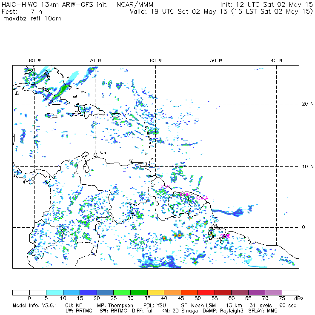Image resolution: width=315 pixels, height=315 pixels.
Task: Click the '0' tick label on colorbar
Action: (x=29, y=298)
